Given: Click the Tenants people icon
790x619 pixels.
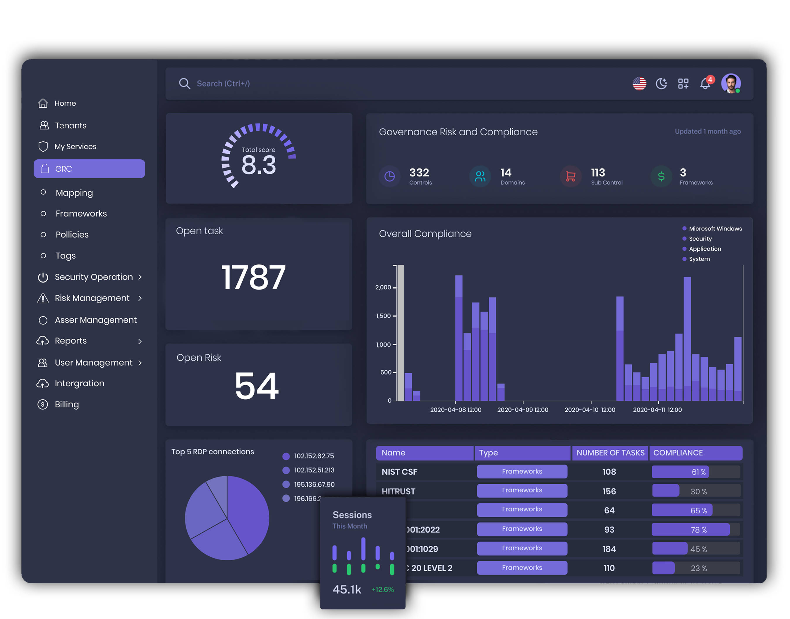Looking at the screenshot, I should tap(44, 125).
